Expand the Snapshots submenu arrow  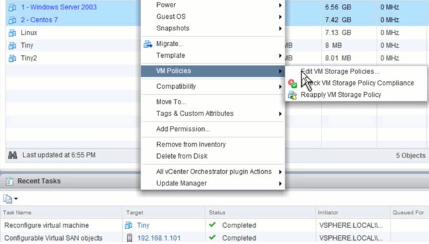click(x=280, y=28)
